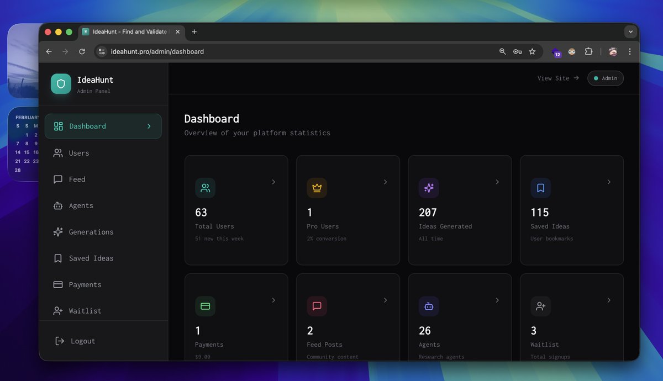The image size is (663, 381).
Task: Click the ideahunt.pro address bar URL
Action: tap(157, 51)
